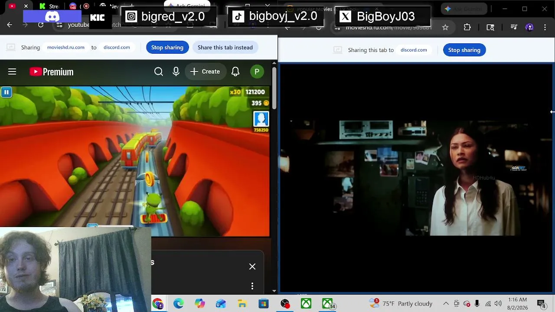
Task: Open the media controls icon in toolbar
Action: click(x=514, y=27)
